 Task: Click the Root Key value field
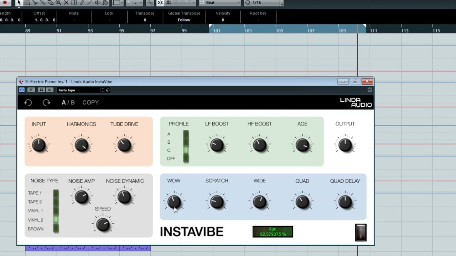point(258,20)
